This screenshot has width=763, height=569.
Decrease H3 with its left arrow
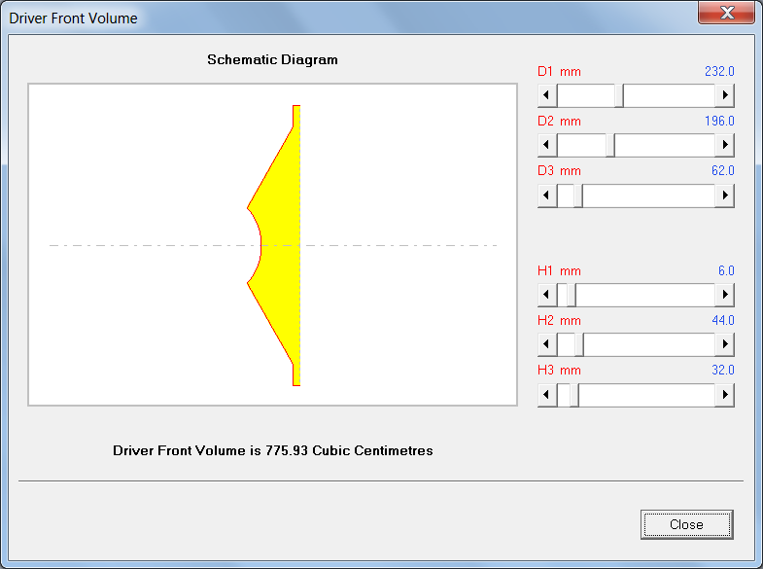[547, 395]
